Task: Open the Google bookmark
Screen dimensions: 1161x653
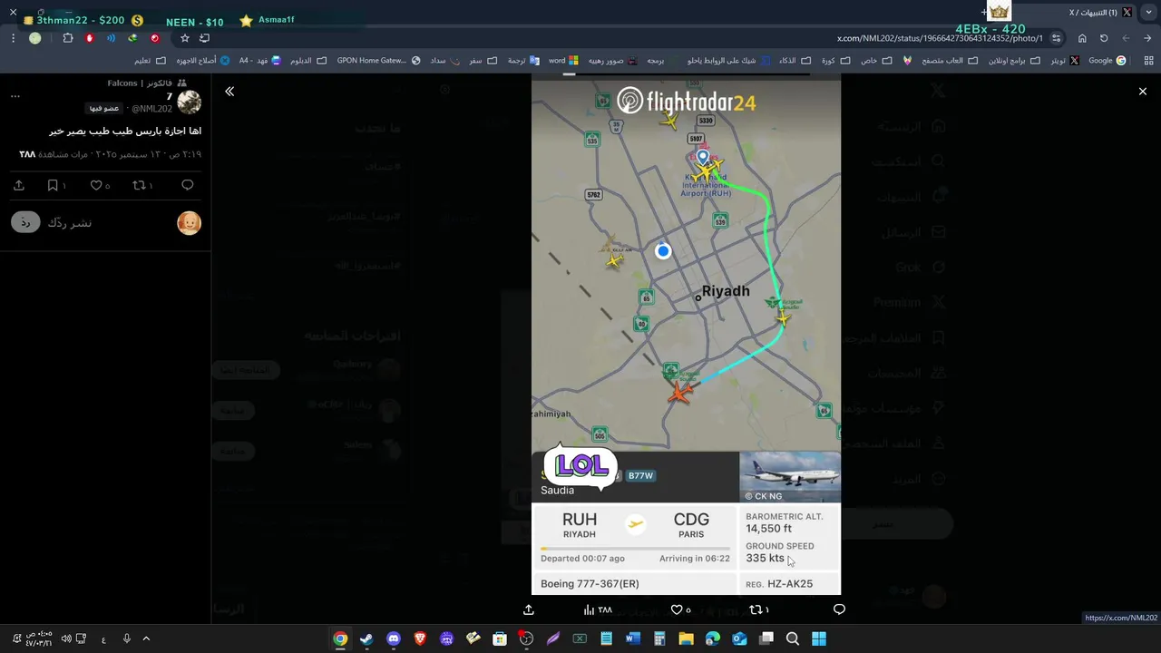Action: pos(1107,61)
